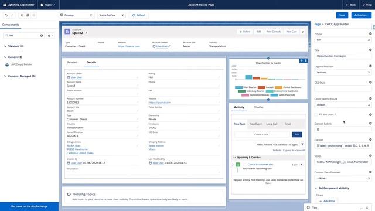Select the New Event tab

tap(255, 124)
